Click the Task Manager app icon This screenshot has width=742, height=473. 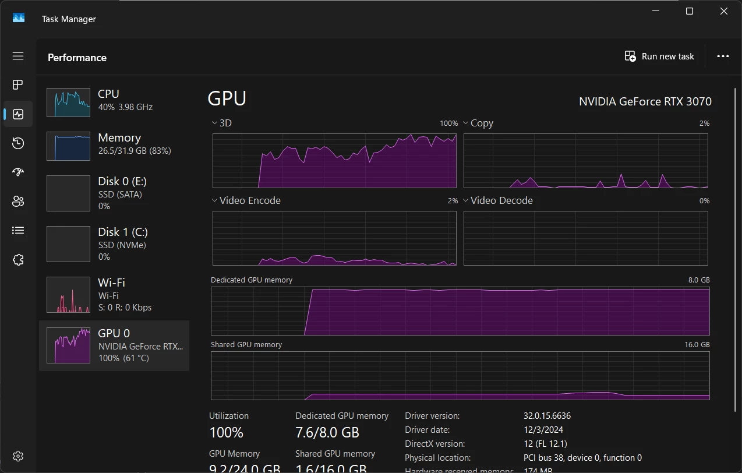click(19, 19)
